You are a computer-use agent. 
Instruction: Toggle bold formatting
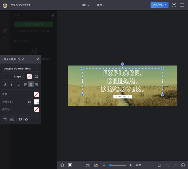[5, 84]
